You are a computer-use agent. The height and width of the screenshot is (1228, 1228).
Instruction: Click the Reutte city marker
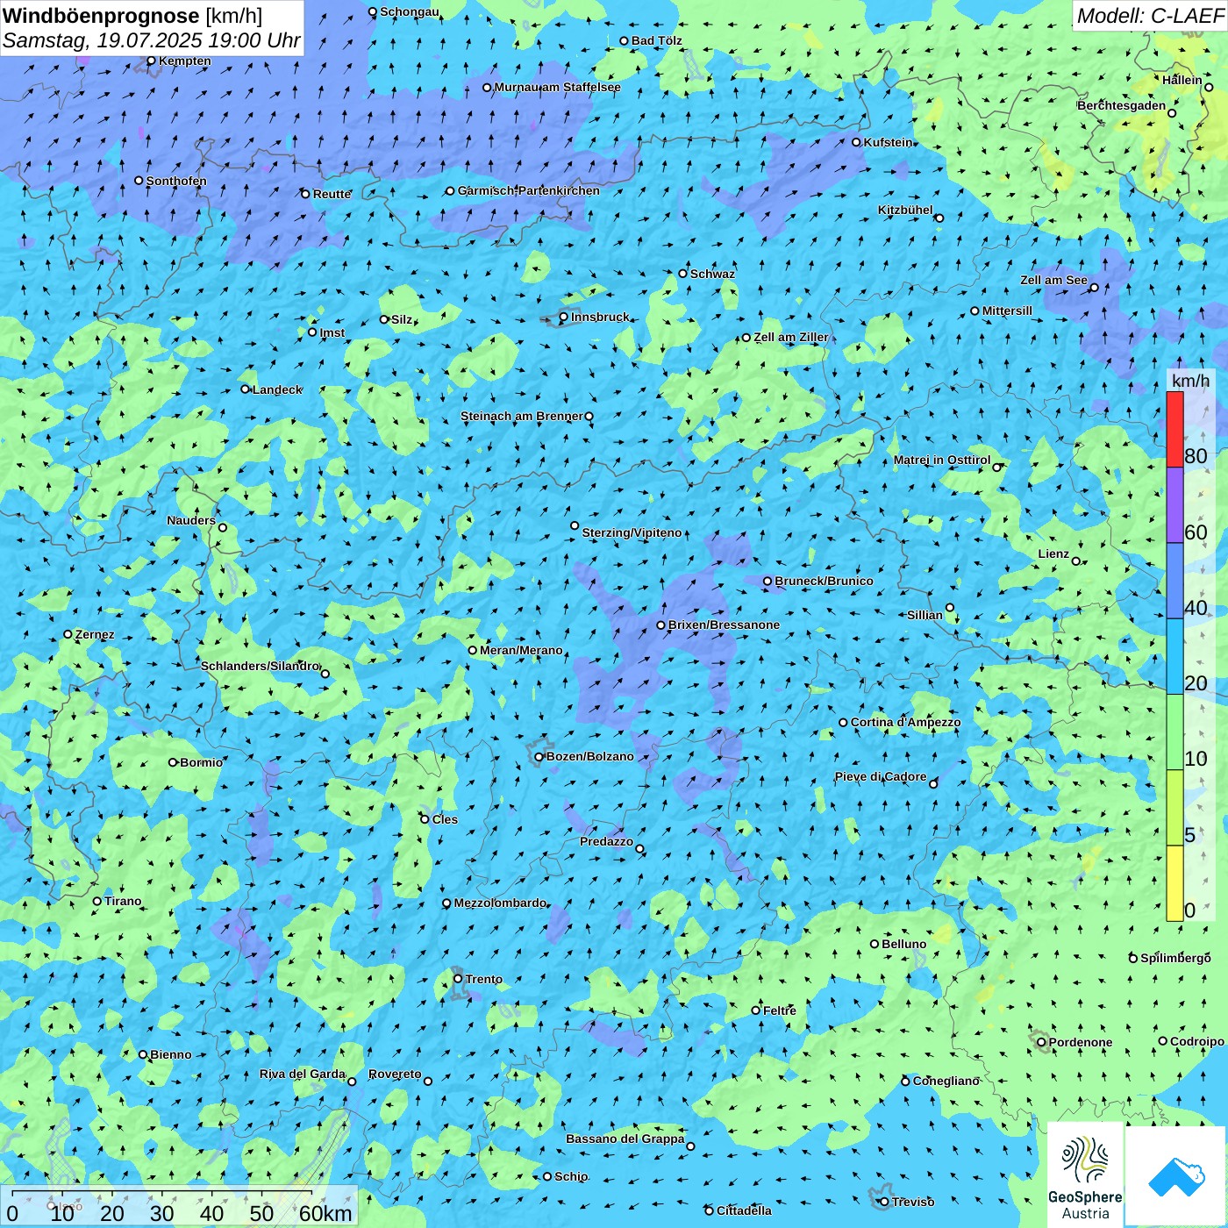[x=305, y=194]
